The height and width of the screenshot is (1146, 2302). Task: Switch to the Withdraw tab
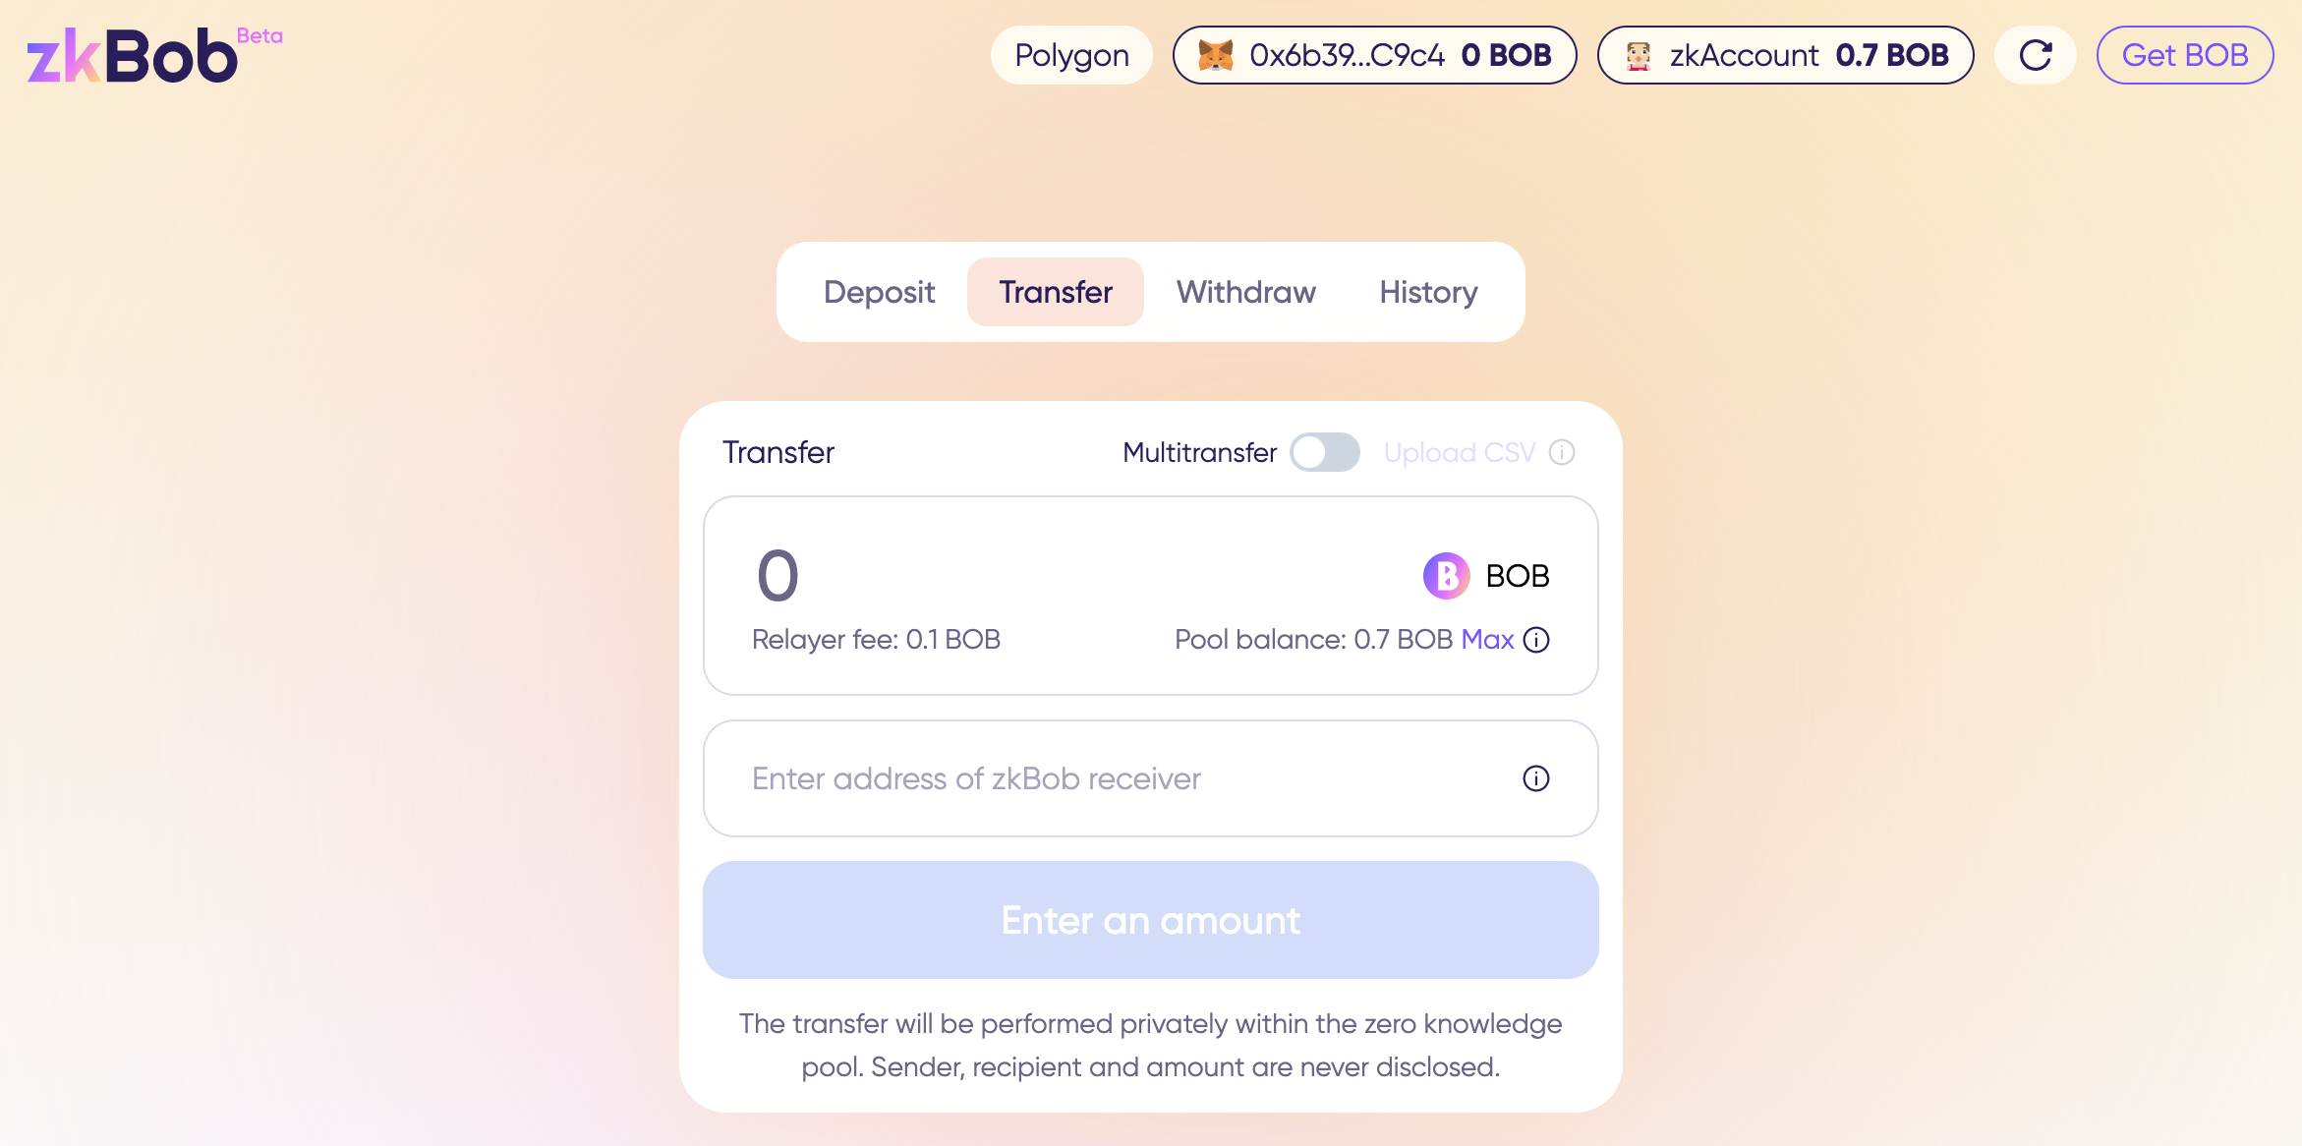(1245, 292)
